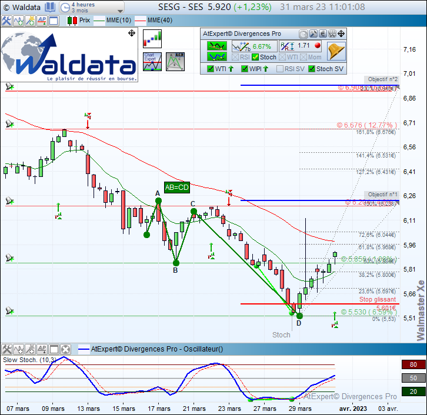This screenshot has height=415, width=427.
Task: Click the colored bars trend icon beside the logo
Action: point(152,39)
